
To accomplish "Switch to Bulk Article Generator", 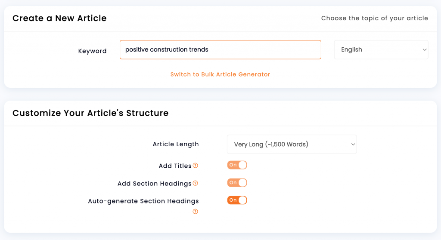I will (x=220, y=74).
